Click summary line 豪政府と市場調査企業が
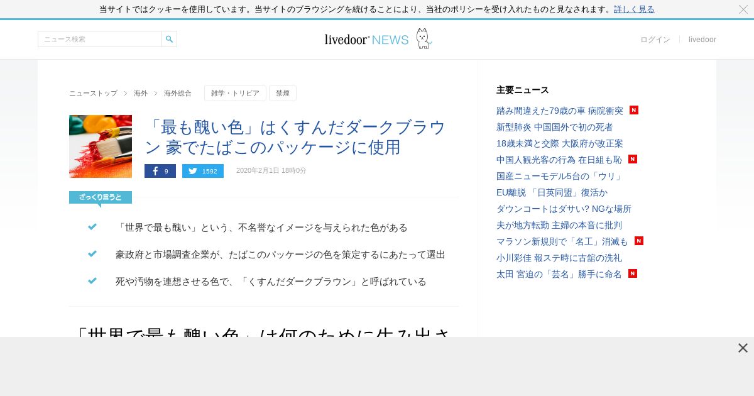Viewport: 754px width, 396px height. point(280,255)
